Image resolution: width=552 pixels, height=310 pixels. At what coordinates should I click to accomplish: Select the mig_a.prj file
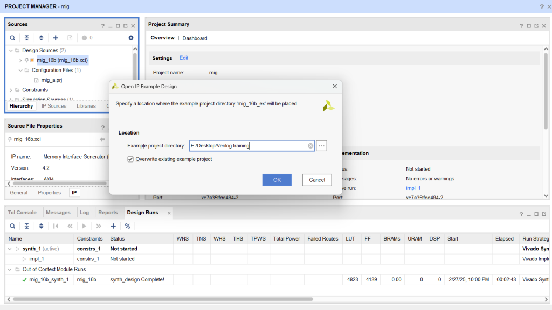pos(51,80)
